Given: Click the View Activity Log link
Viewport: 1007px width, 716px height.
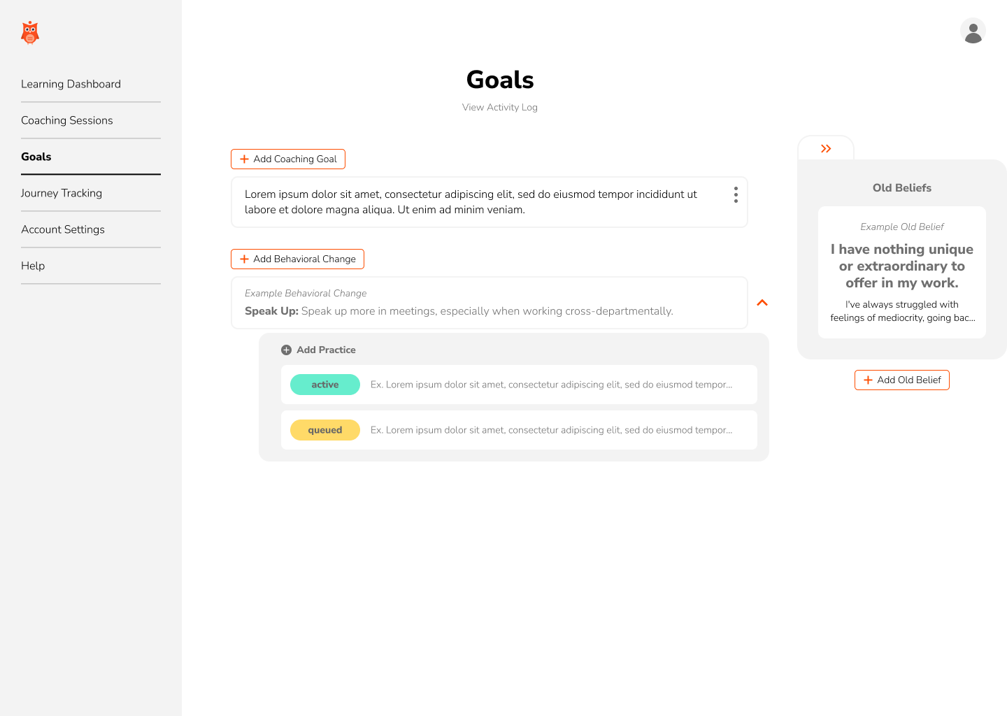Looking at the screenshot, I should (x=499, y=107).
